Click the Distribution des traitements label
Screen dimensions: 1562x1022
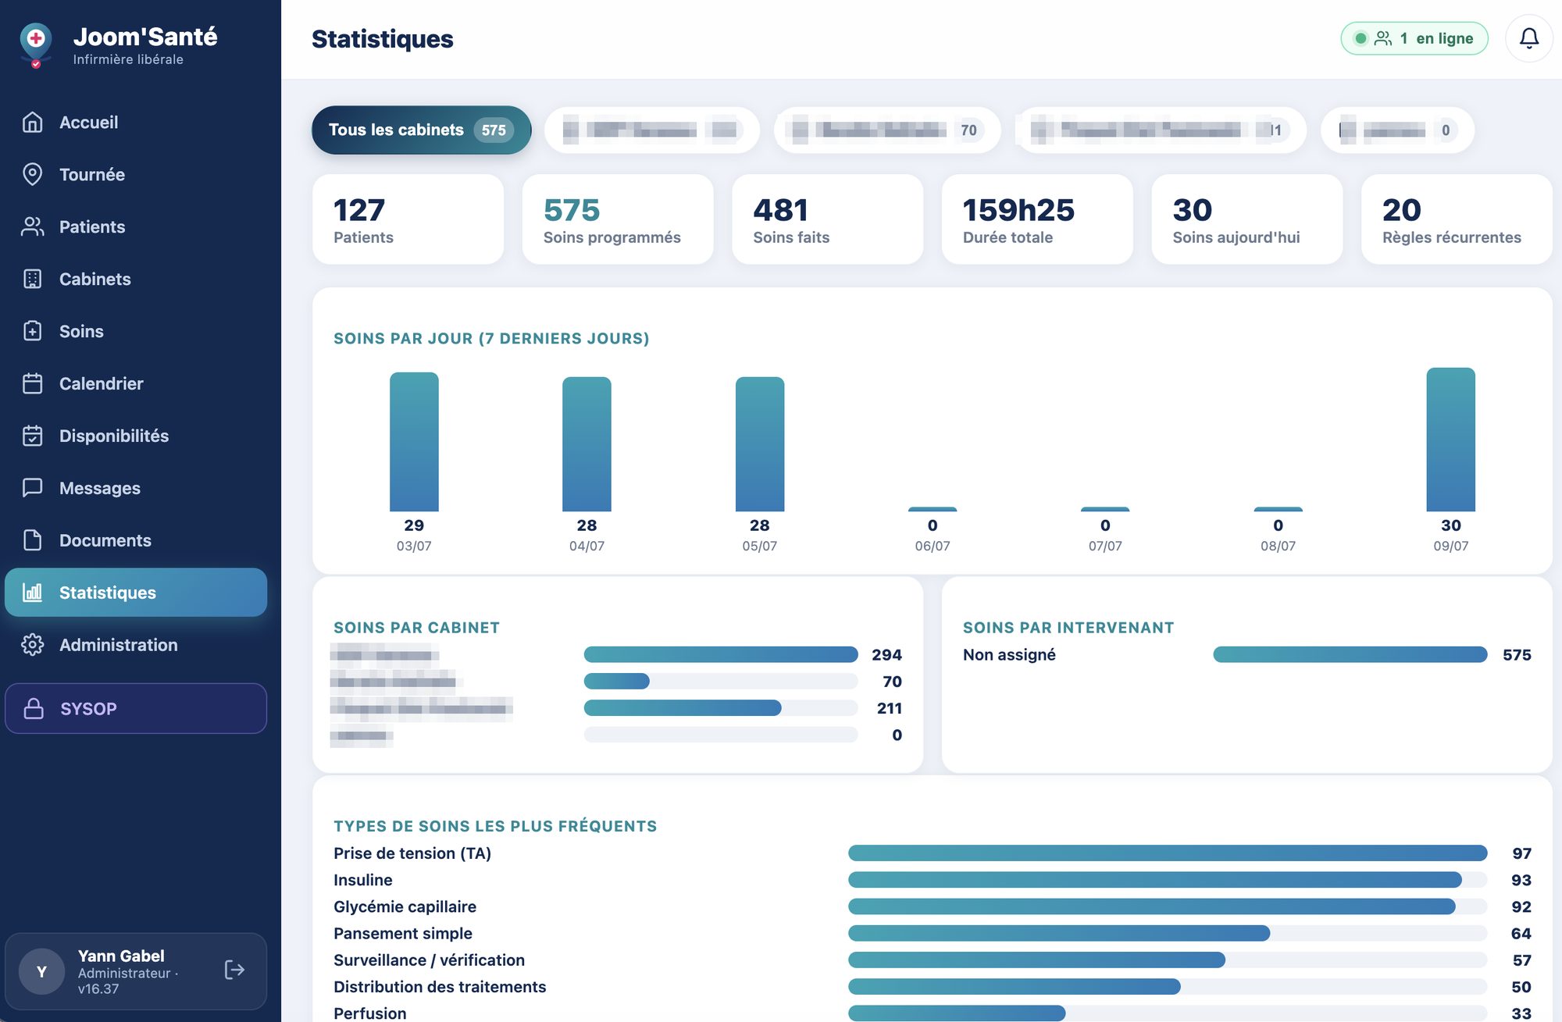click(440, 987)
